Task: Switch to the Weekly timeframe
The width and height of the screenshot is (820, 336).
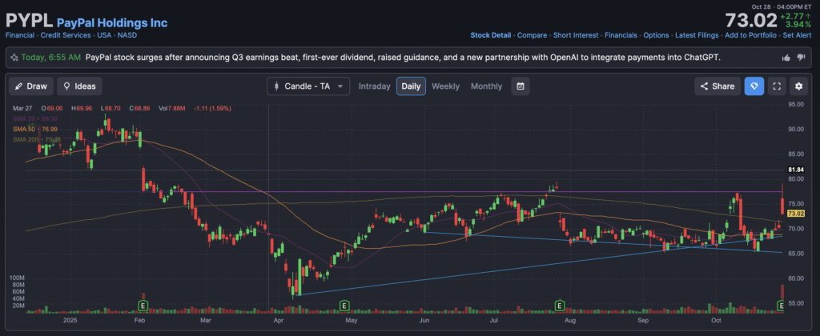Action: pyautogui.click(x=445, y=86)
